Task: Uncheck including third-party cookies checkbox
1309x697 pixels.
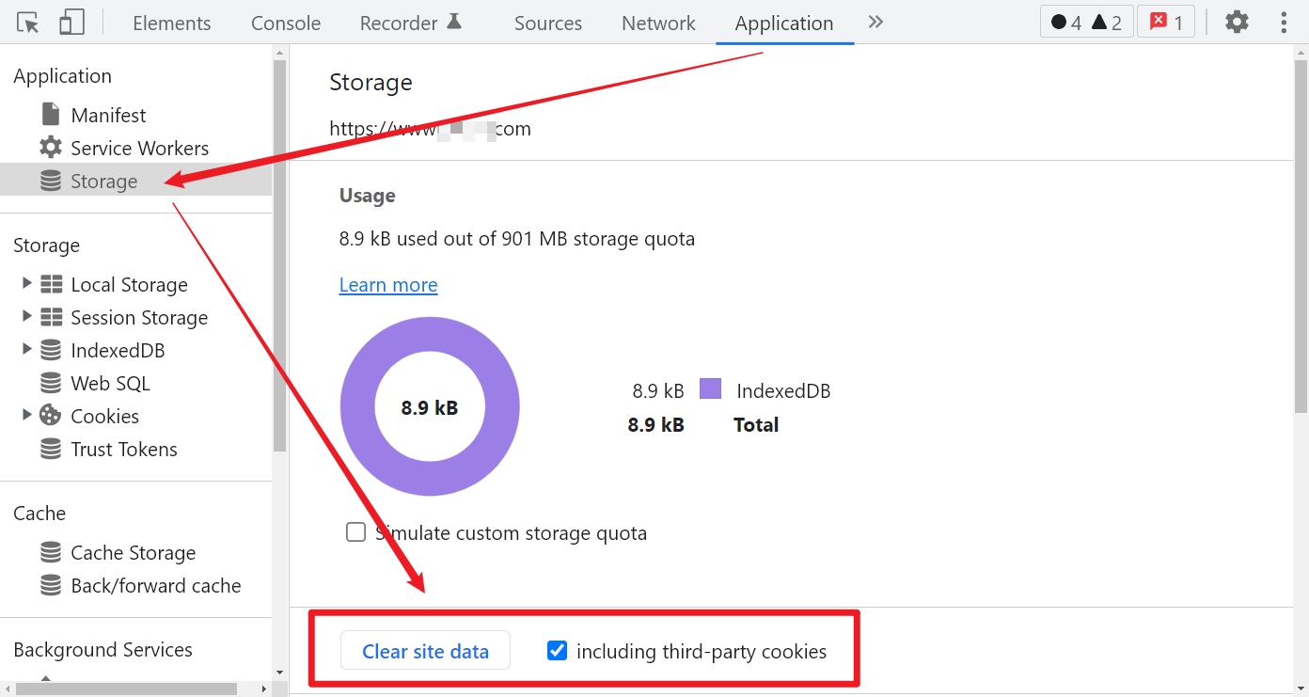Action: point(558,650)
